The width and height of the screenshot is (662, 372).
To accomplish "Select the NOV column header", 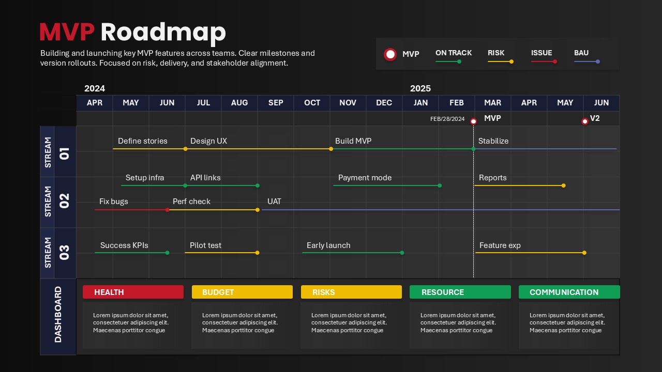I will tap(348, 103).
